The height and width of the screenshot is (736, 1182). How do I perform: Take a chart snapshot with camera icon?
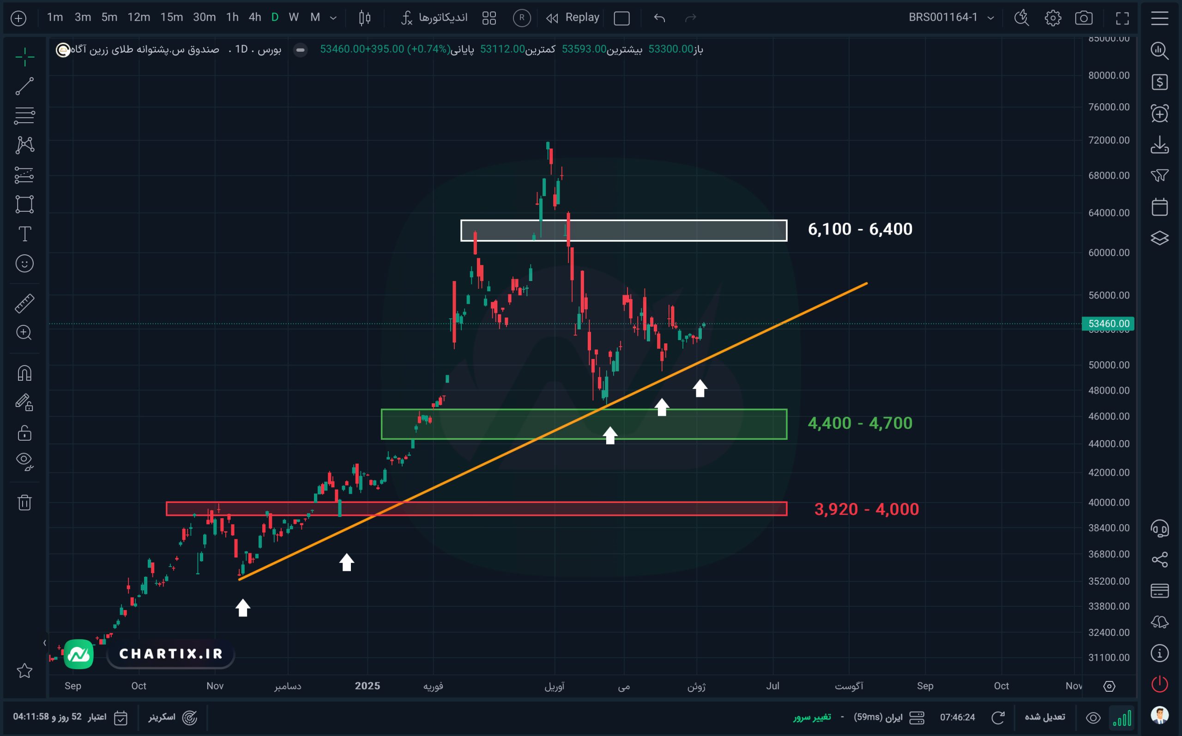pyautogui.click(x=1083, y=18)
